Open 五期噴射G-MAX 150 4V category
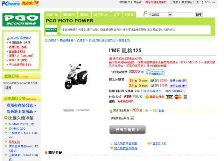 tap(23, 135)
